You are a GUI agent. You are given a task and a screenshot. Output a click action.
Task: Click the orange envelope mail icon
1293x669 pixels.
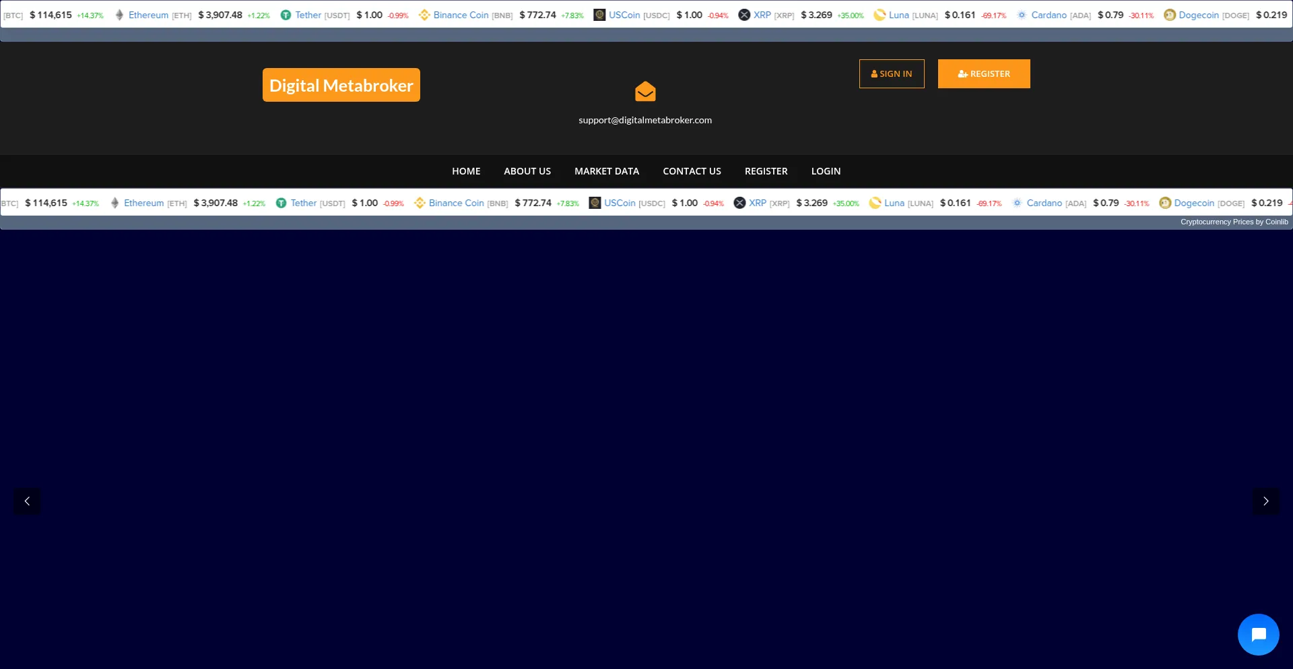tap(645, 92)
